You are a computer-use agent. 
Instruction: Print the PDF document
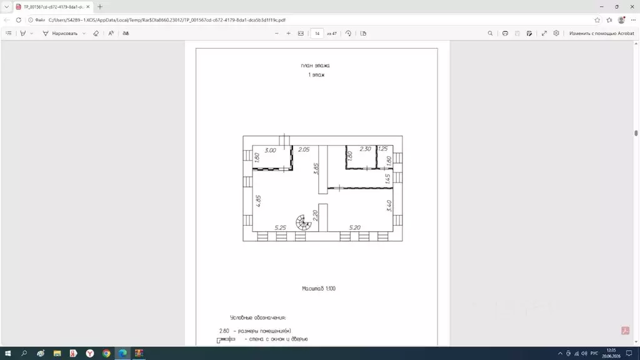(505, 34)
